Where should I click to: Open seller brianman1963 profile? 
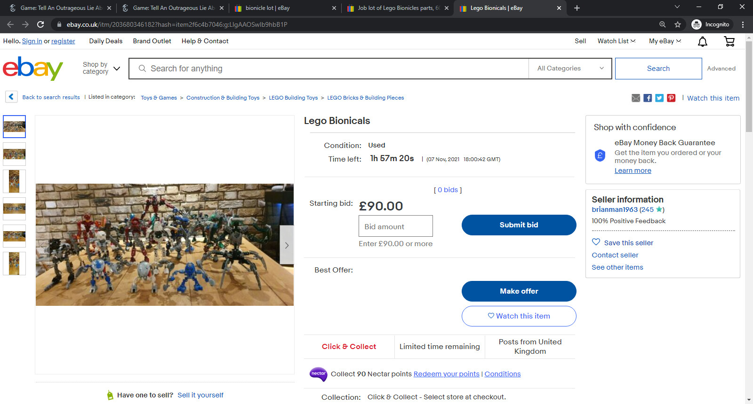coord(615,210)
